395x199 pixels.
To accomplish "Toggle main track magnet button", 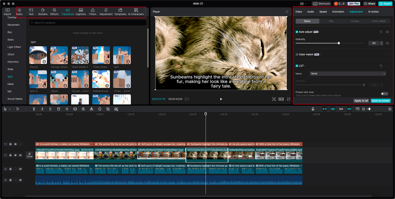I will pyautogui.click(x=324, y=109).
